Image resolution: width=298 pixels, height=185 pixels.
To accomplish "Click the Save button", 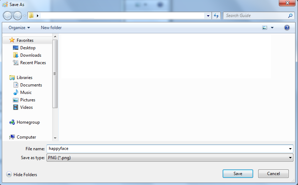I will pyautogui.click(x=238, y=174).
